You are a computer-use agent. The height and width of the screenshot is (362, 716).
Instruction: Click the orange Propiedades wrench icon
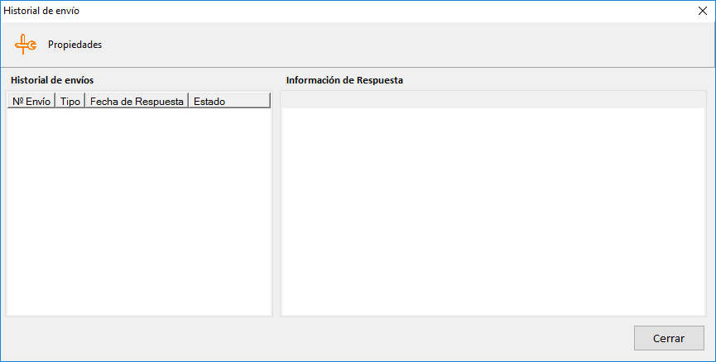click(26, 45)
